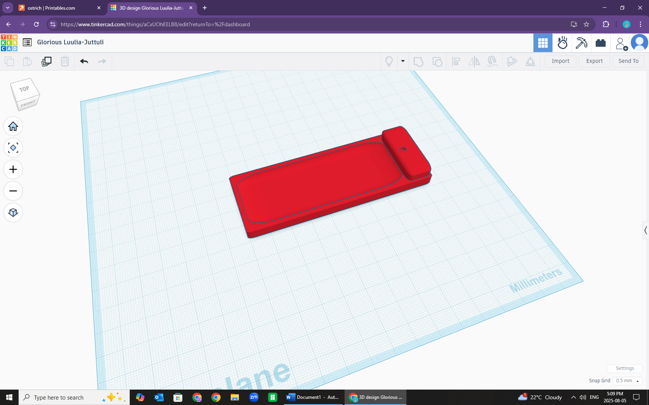Image resolution: width=649 pixels, height=405 pixels.
Task: Click the Copy icon in toolbar
Action: pyautogui.click(x=9, y=61)
